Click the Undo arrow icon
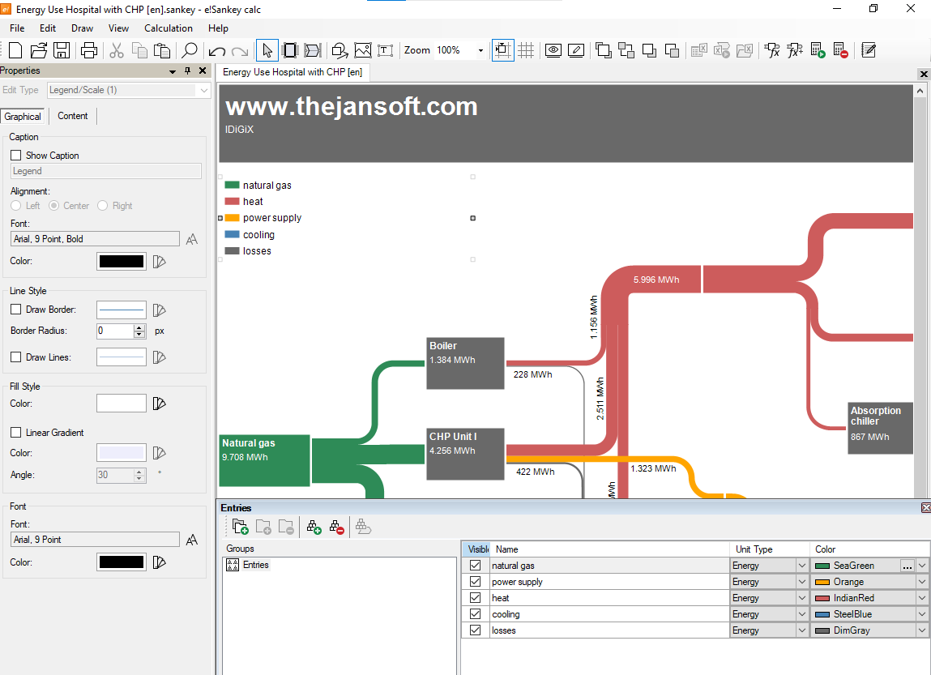Viewport: 931px width, 675px height. click(216, 51)
